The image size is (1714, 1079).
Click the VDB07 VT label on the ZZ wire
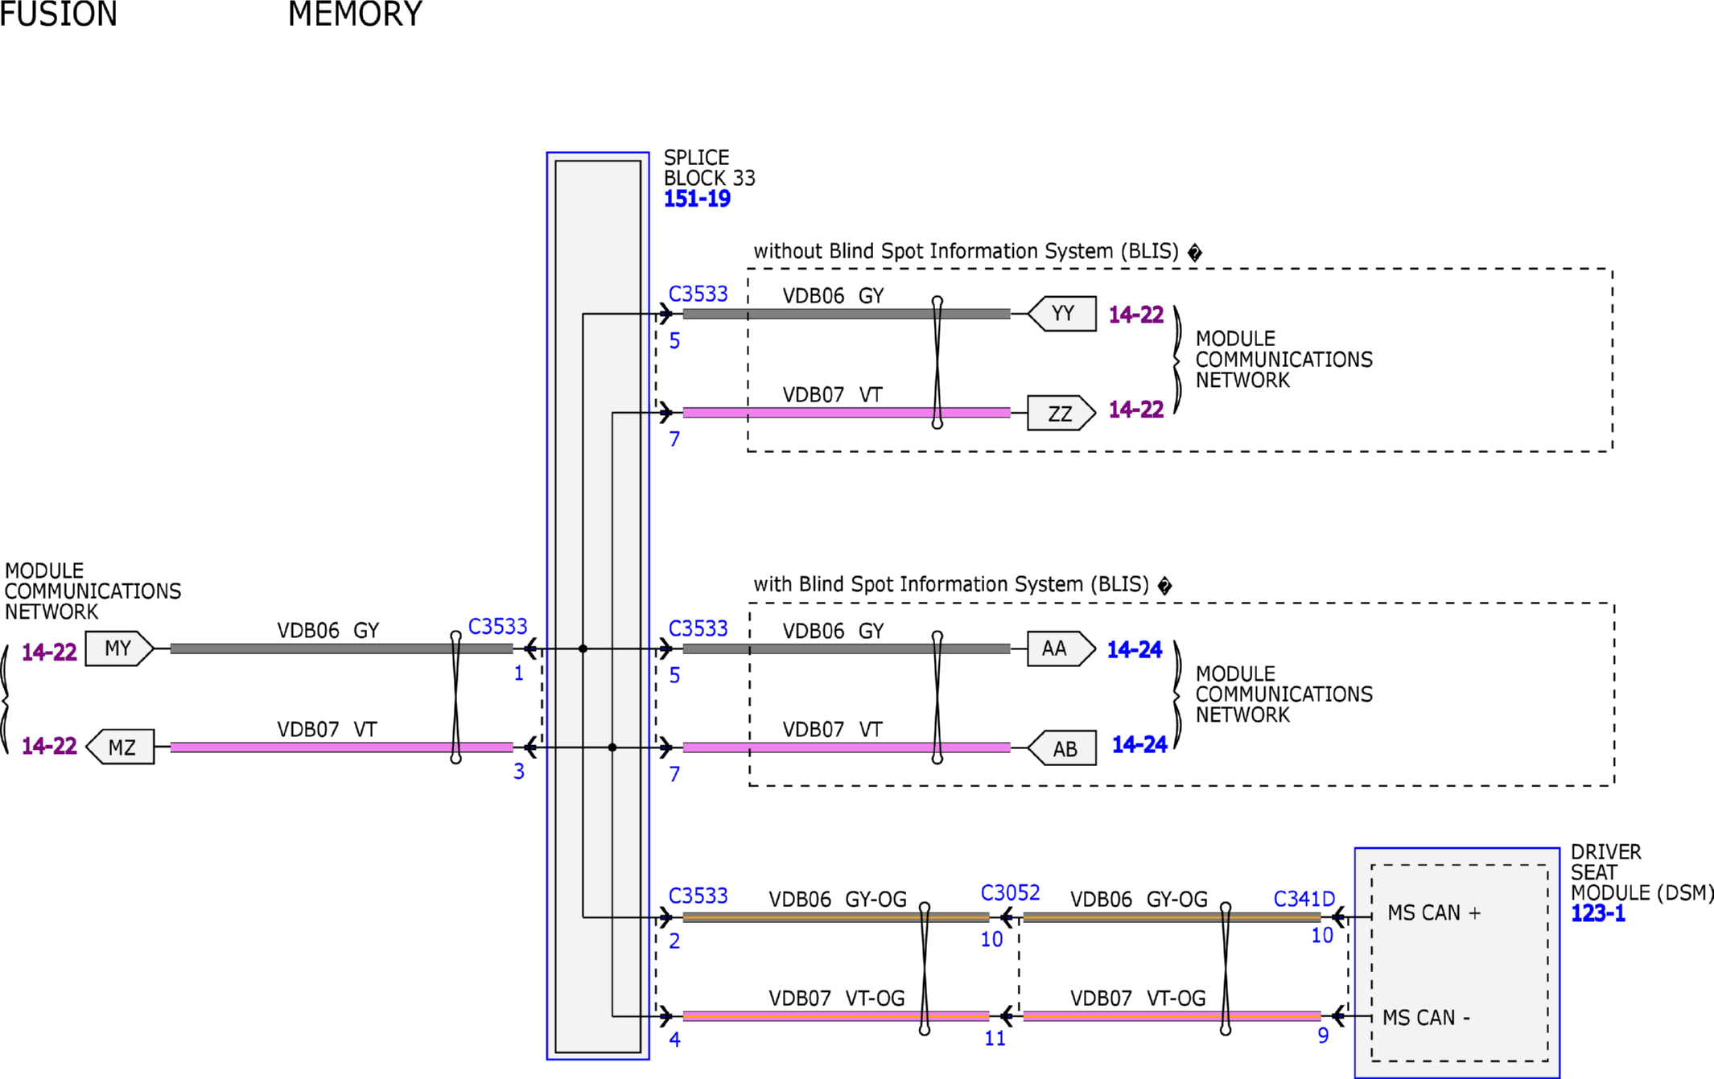(x=833, y=395)
